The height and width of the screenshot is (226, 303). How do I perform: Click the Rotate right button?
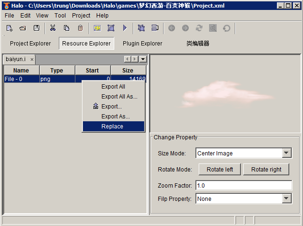click(x=266, y=170)
